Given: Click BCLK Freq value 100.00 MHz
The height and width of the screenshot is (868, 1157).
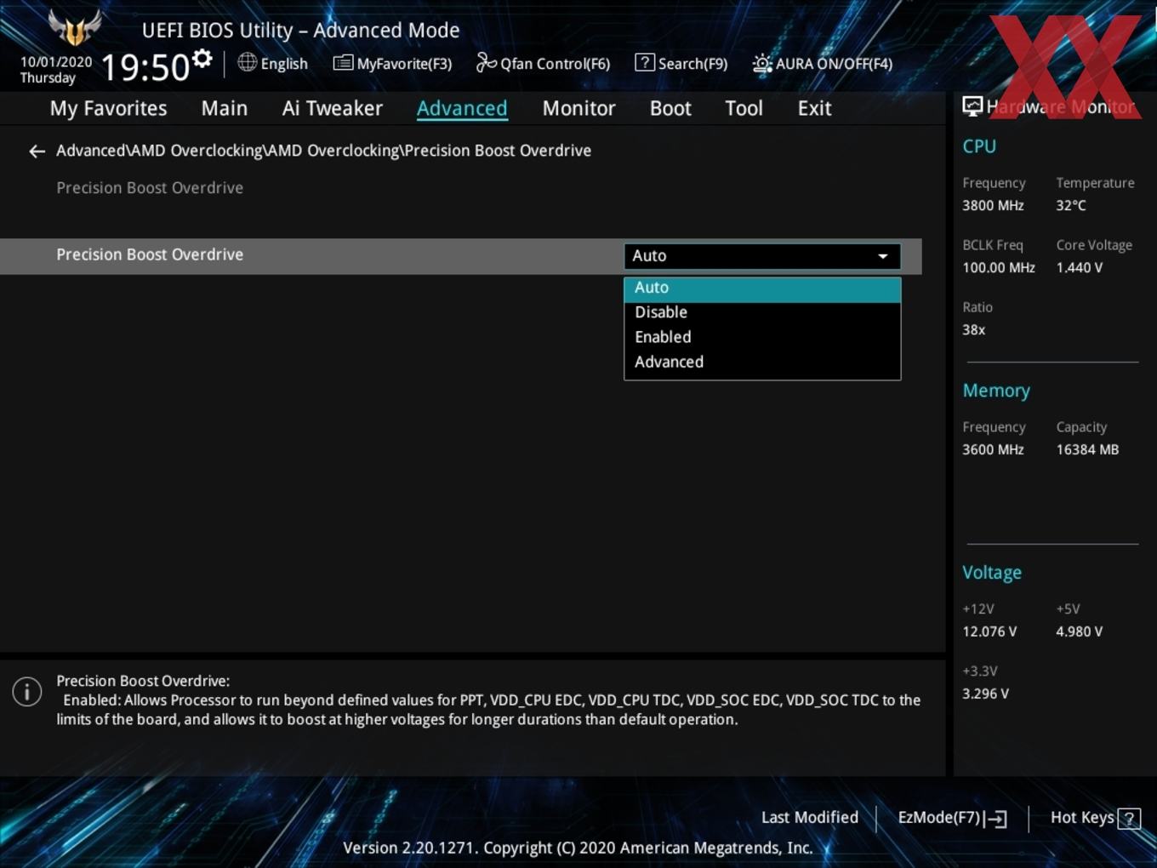Looking at the screenshot, I should point(999,267).
